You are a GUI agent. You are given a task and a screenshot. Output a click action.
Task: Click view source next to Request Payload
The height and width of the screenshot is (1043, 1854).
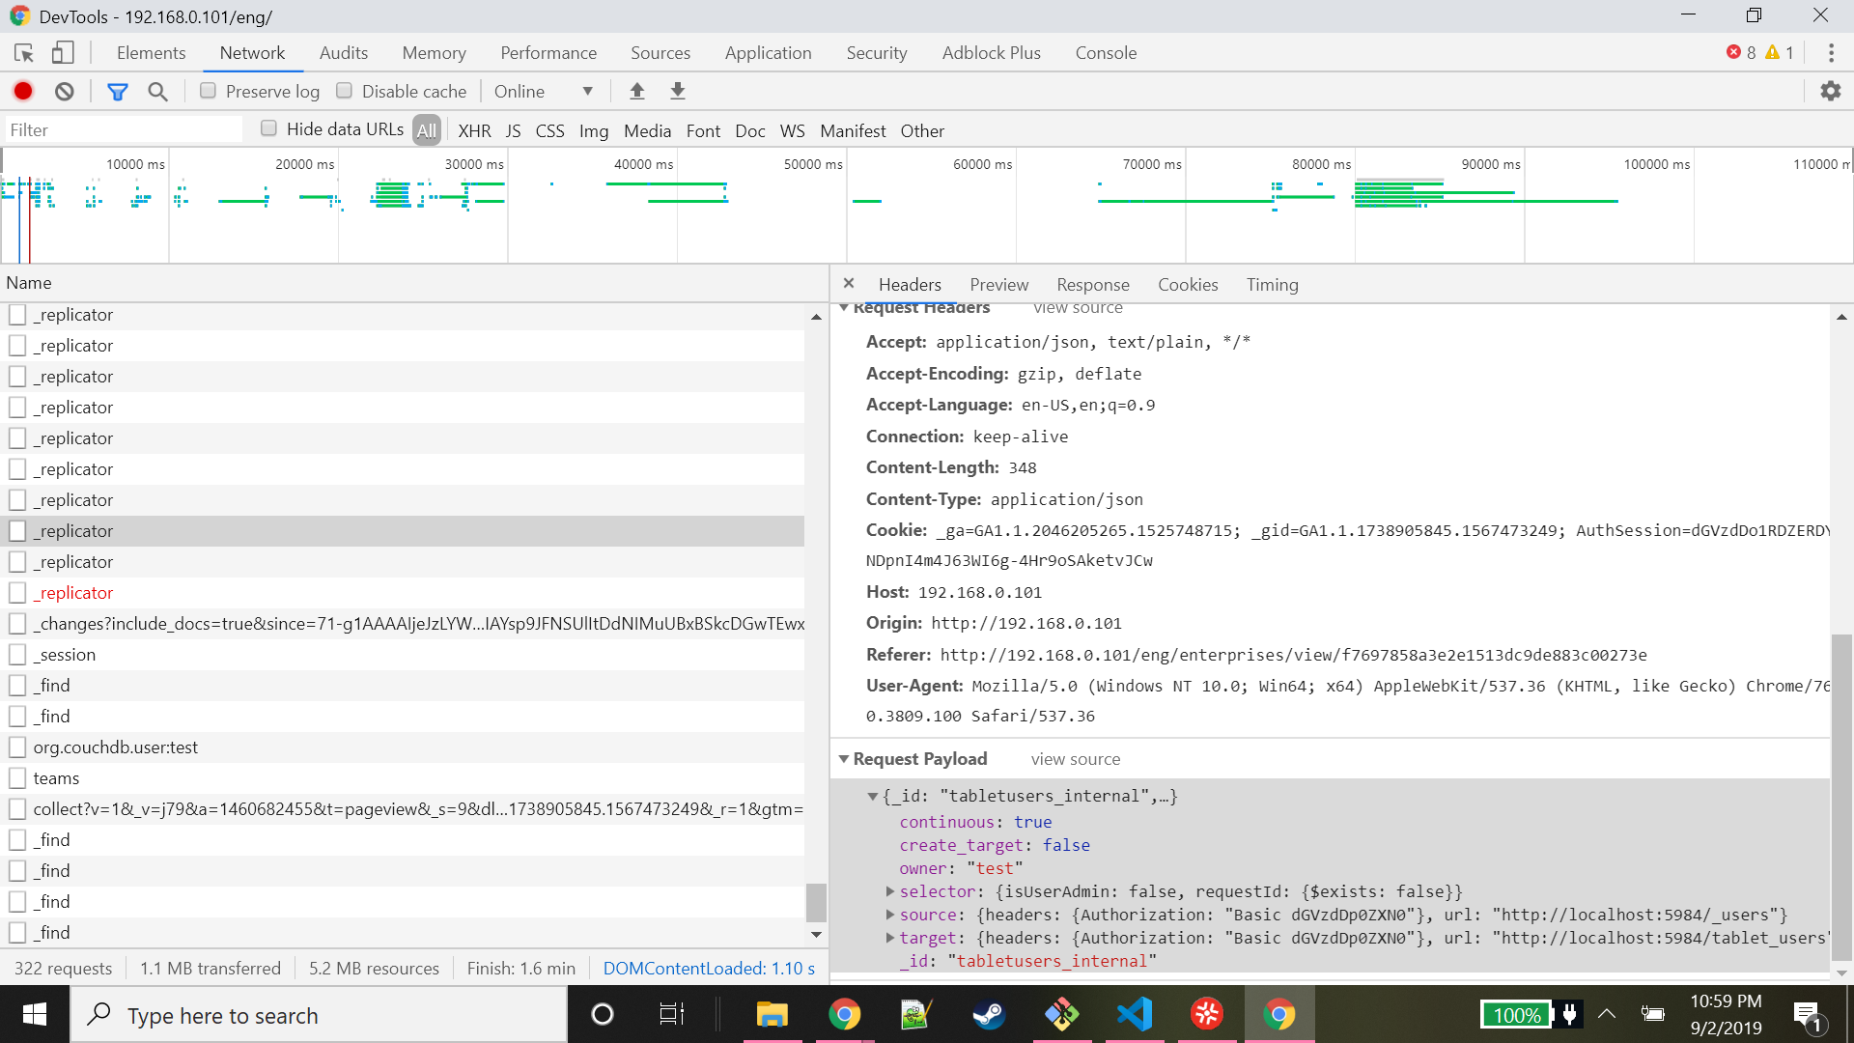tap(1075, 759)
